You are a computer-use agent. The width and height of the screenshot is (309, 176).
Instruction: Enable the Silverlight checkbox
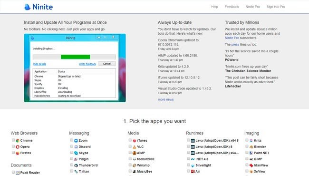pos(188,165)
